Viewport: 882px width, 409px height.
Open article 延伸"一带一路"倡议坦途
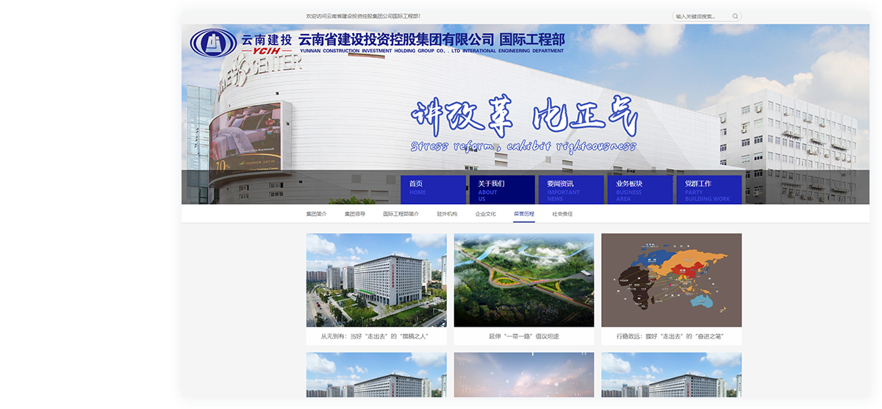pyautogui.click(x=523, y=336)
